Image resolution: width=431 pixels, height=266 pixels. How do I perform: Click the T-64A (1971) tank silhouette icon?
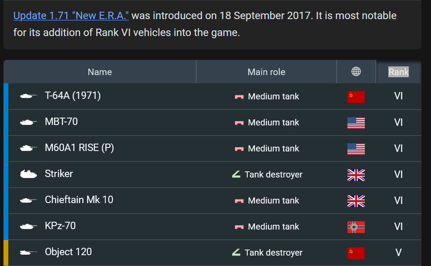[x=29, y=96]
